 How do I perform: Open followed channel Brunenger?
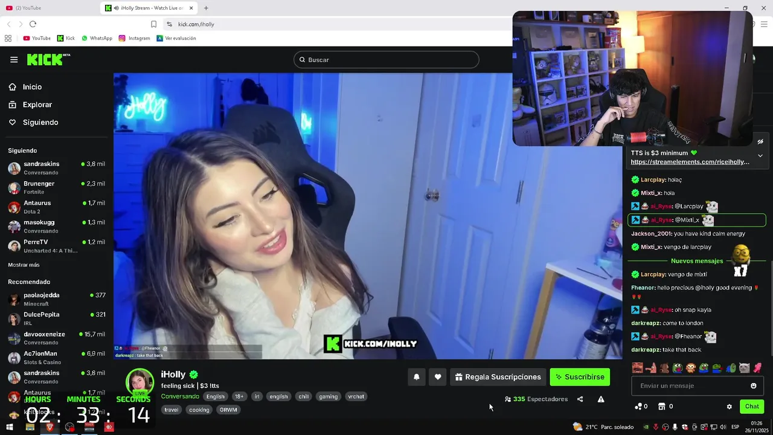point(57,187)
